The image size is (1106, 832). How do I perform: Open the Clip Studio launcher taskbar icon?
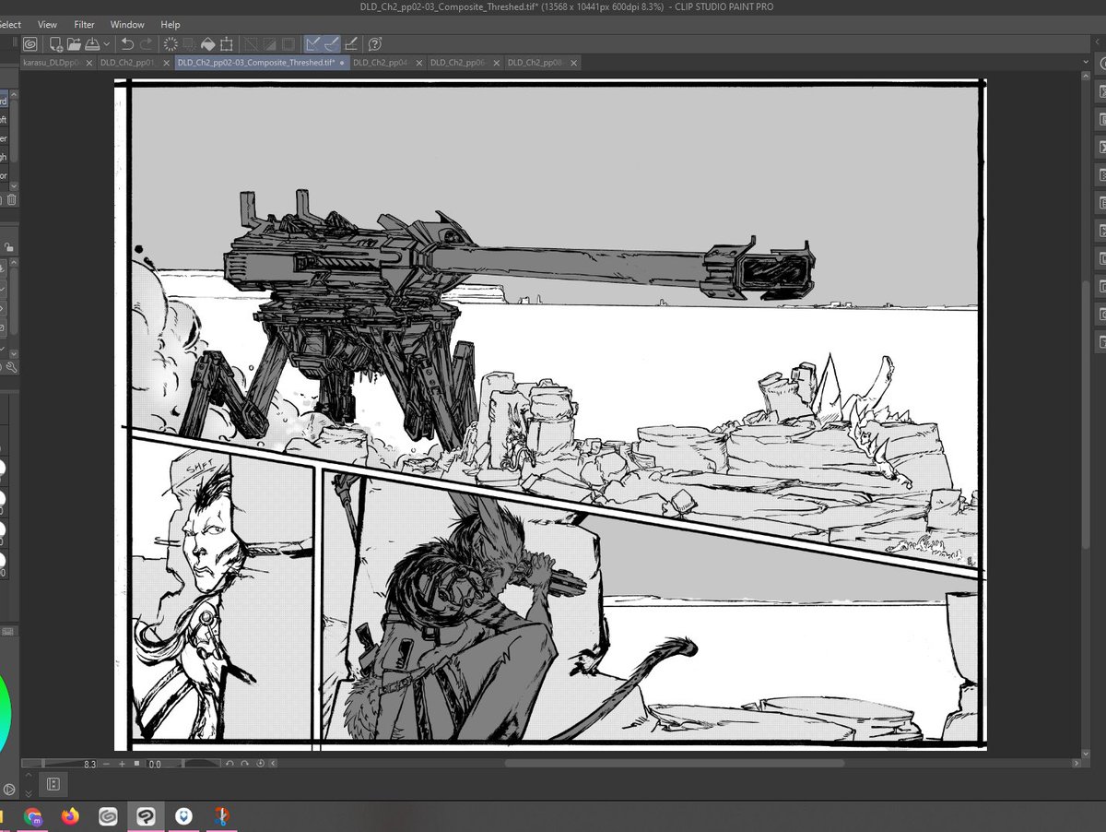click(x=109, y=816)
